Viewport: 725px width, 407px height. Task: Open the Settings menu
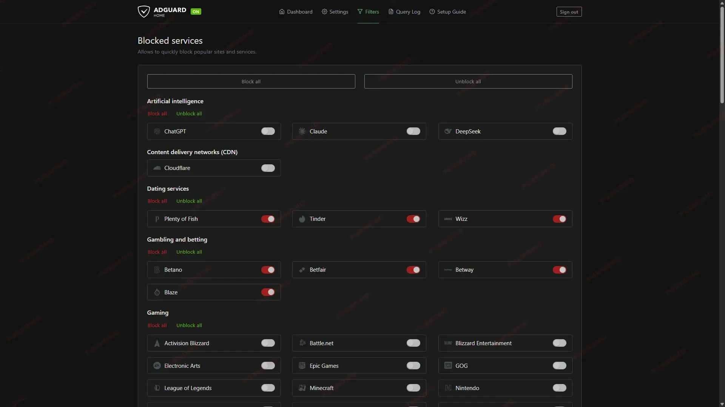click(335, 12)
